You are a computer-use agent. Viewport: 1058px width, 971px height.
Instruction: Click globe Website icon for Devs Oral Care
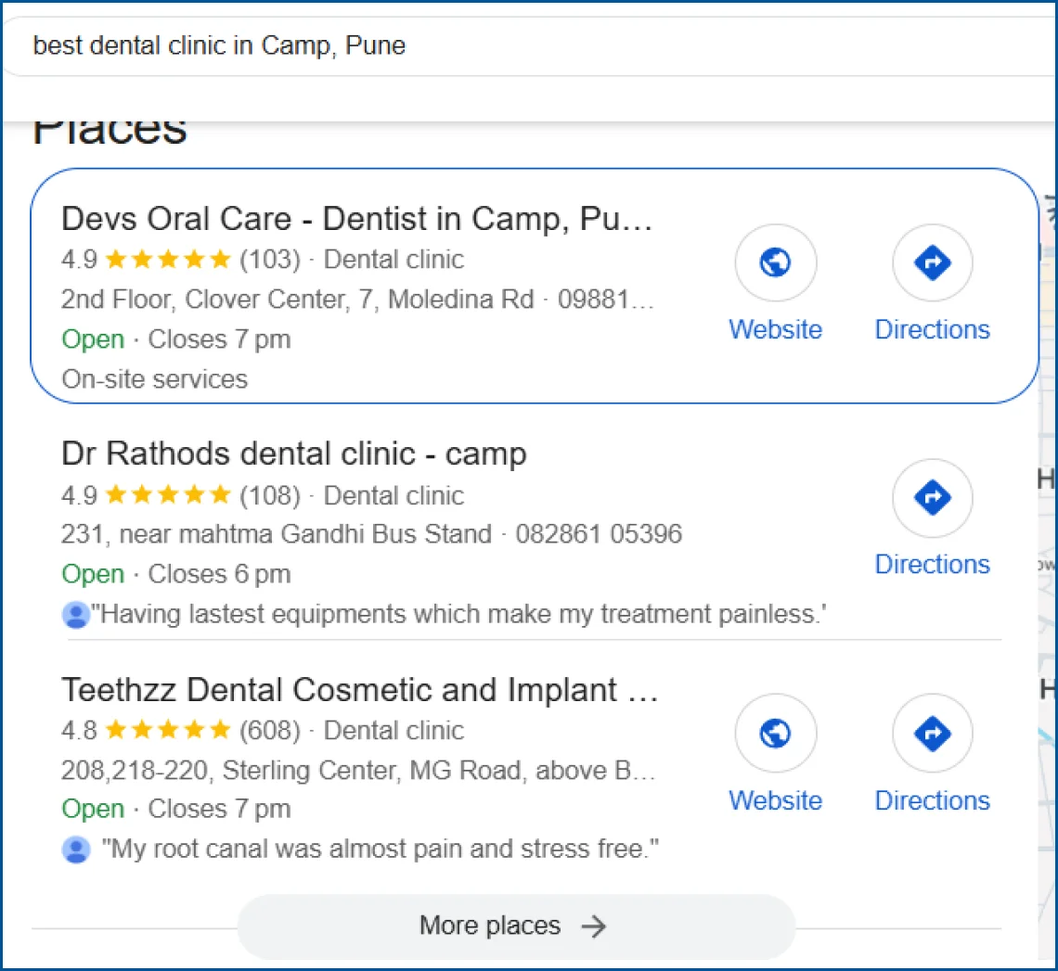click(775, 264)
